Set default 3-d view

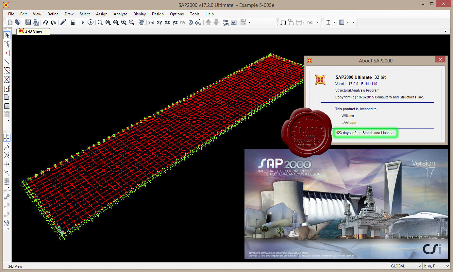pos(151,22)
